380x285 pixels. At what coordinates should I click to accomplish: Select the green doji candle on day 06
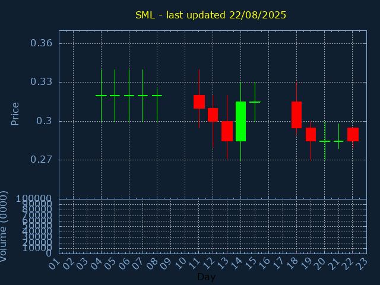click(129, 96)
